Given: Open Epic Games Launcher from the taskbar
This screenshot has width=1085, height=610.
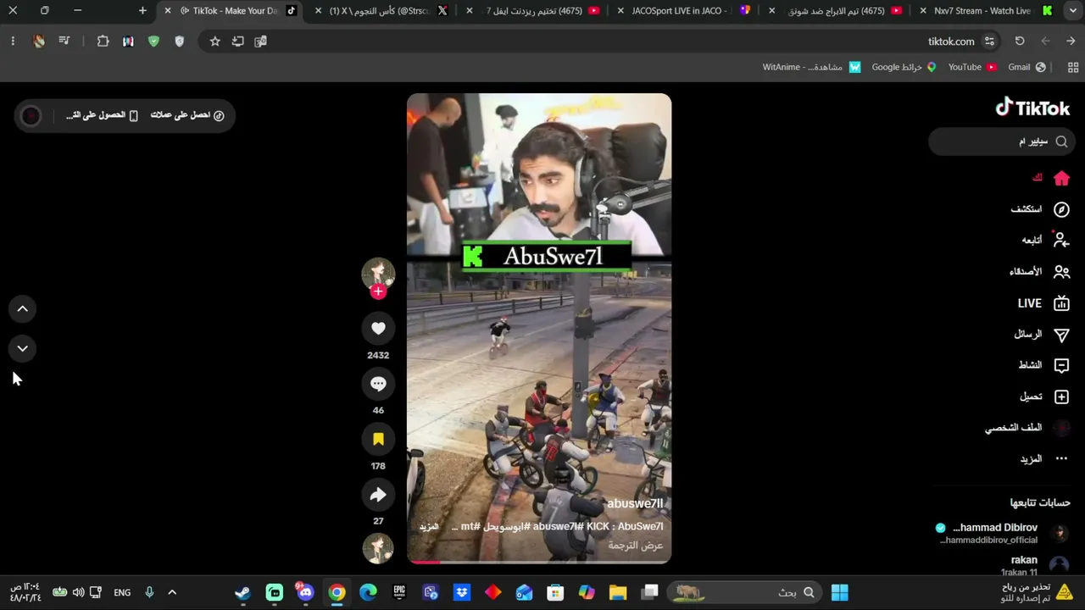Looking at the screenshot, I should point(399,592).
